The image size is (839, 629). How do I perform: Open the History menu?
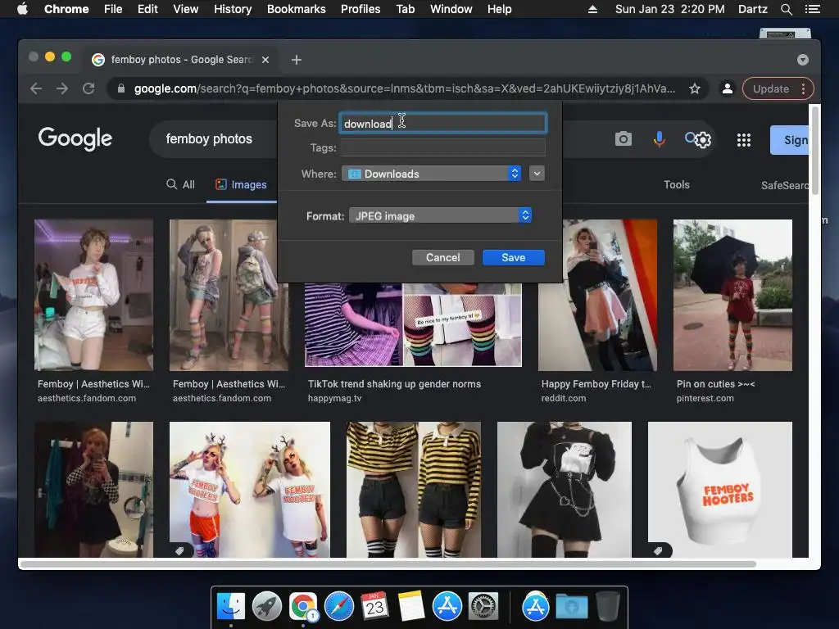233,9
